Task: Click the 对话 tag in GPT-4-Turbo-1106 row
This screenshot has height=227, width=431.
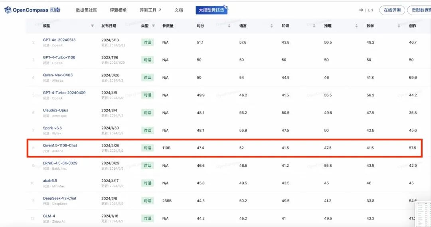Action: point(148,60)
